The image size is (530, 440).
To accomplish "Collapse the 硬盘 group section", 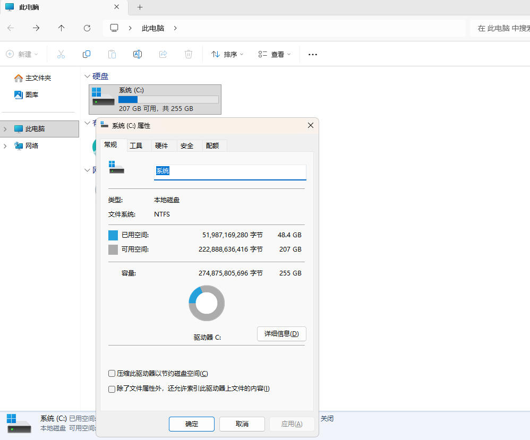I will pos(88,76).
